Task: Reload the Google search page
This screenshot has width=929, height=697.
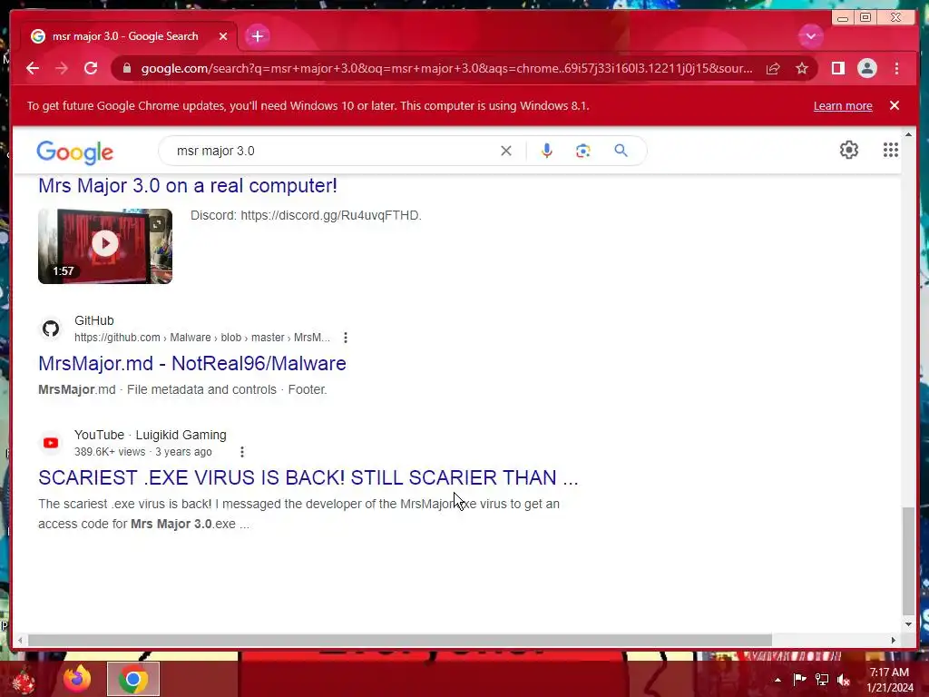Action: point(91,68)
